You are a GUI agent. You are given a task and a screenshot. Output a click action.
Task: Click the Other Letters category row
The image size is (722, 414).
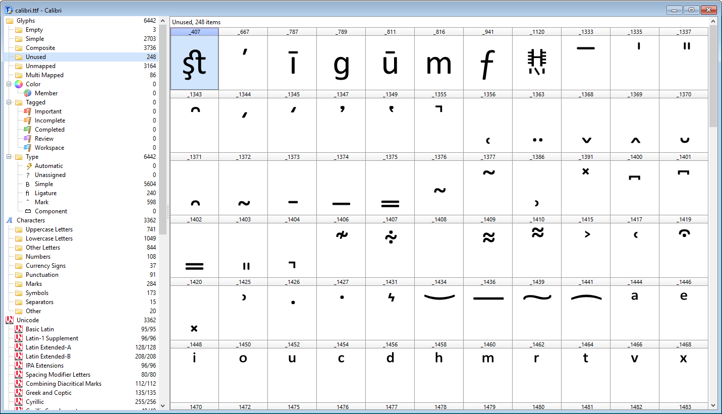pos(81,248)
